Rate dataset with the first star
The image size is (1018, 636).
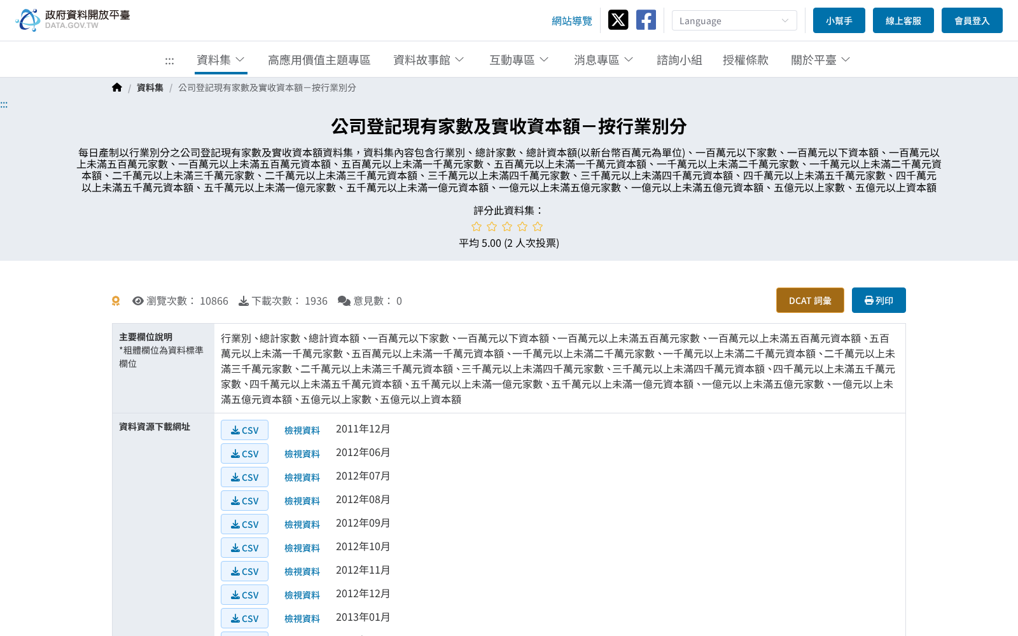click(477, 226)
